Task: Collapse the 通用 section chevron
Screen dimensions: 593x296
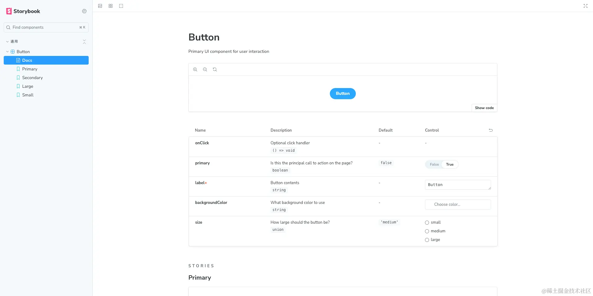Action: coord(7,41)
